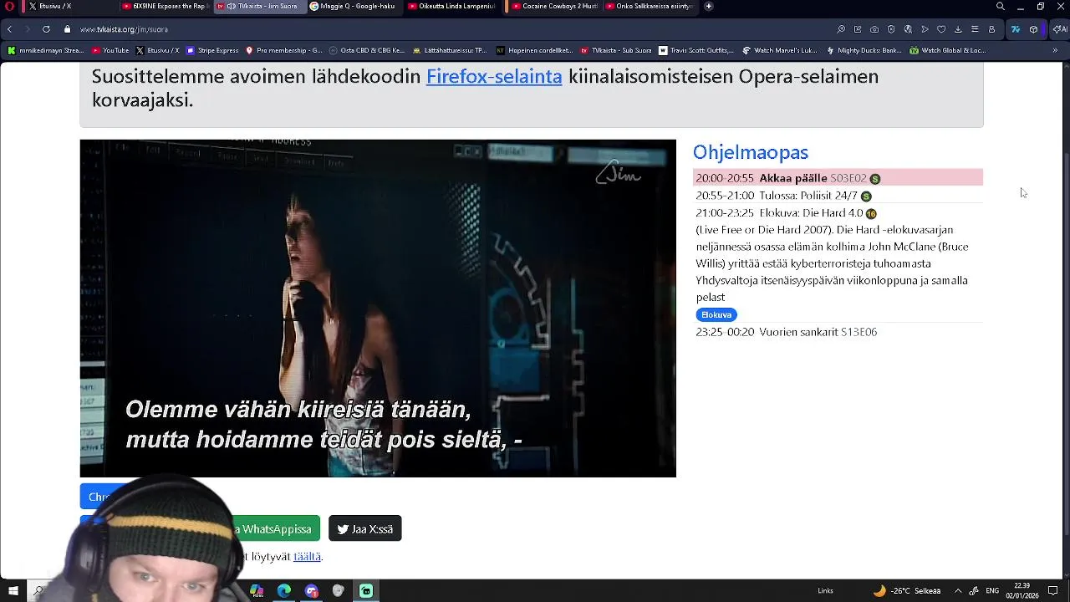Open a new tab with plus
1070x602 pixels.
pos(708,6)
